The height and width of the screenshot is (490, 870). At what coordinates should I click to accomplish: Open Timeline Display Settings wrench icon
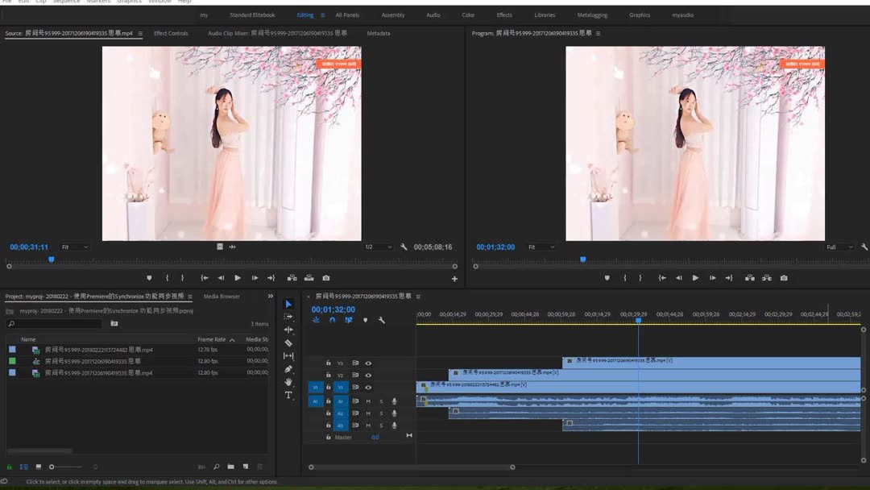pyautogui.click(x=381, y=320)
